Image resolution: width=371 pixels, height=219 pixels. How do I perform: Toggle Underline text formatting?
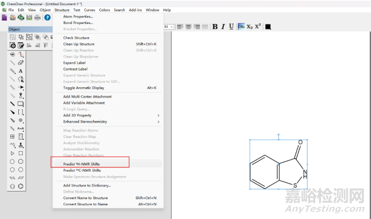coord(231,26)
